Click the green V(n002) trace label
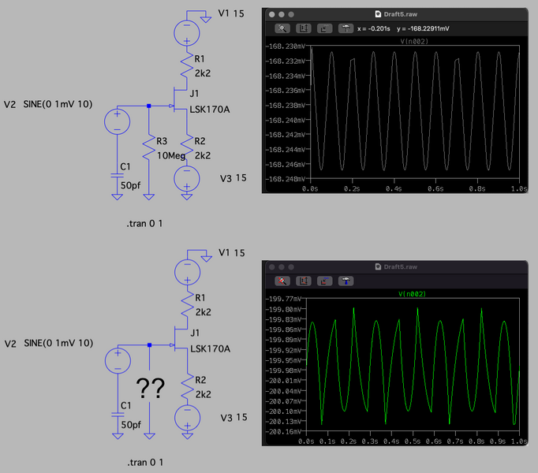The height and width of the screenshot is (473, 538). [414, 294]
